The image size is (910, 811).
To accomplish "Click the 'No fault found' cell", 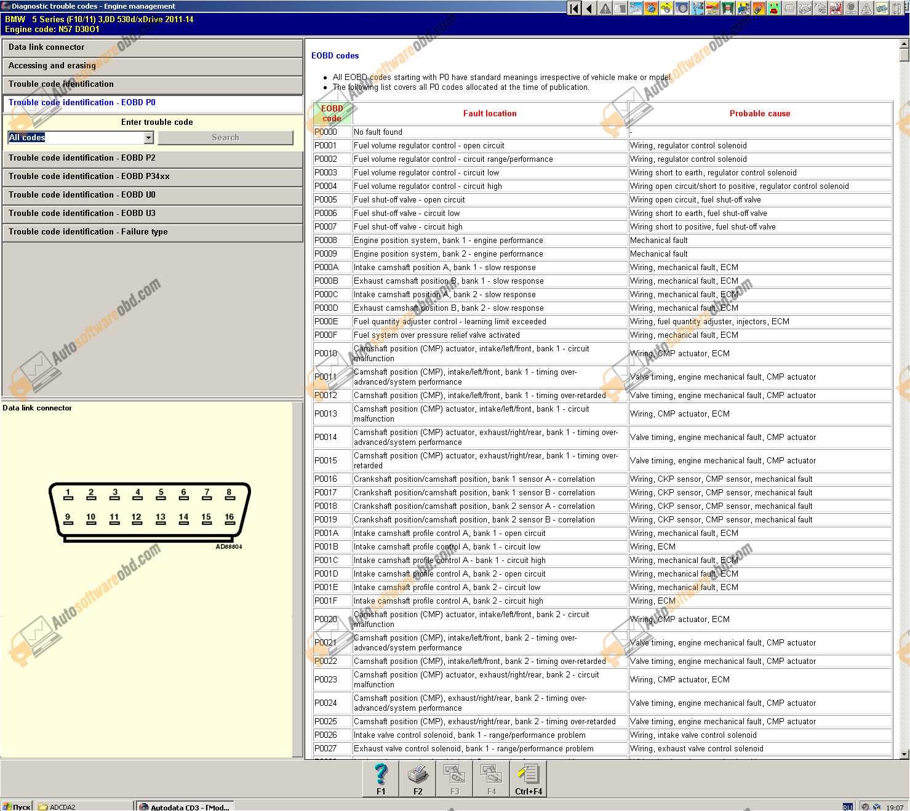I will click(x=490, y=132).
